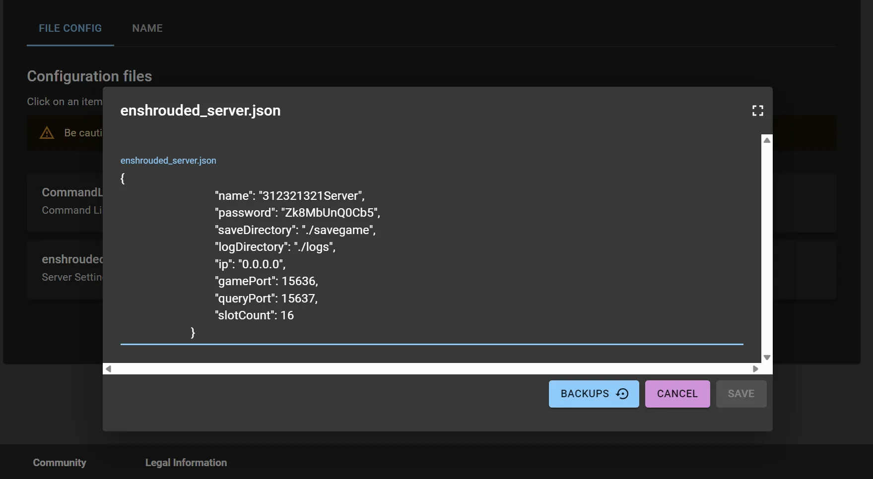Image resolution: width=873 pixels, height=479 pixels.
Task: Click the horizontal scrollbar left arrow
Action: click(109, 369)
